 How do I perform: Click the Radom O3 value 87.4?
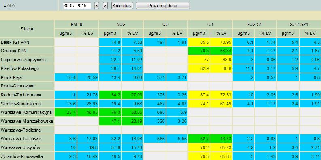[199, 95]
